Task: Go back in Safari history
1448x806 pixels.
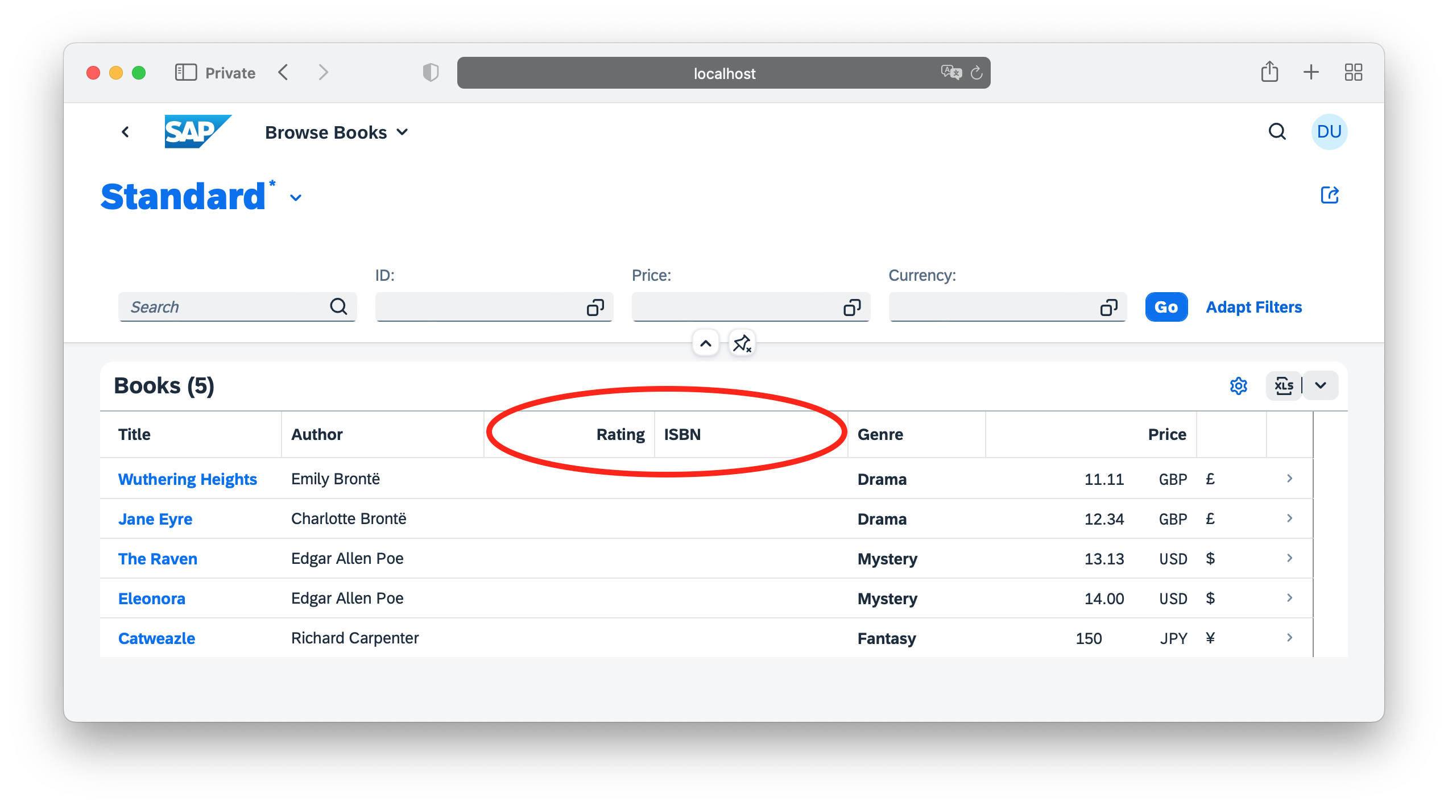Action: [x=283, y=72]
